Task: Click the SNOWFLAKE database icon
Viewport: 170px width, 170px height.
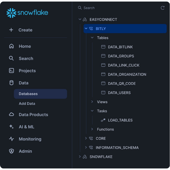Action: point(85,157)
